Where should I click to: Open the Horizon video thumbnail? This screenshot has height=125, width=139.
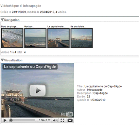35,38
